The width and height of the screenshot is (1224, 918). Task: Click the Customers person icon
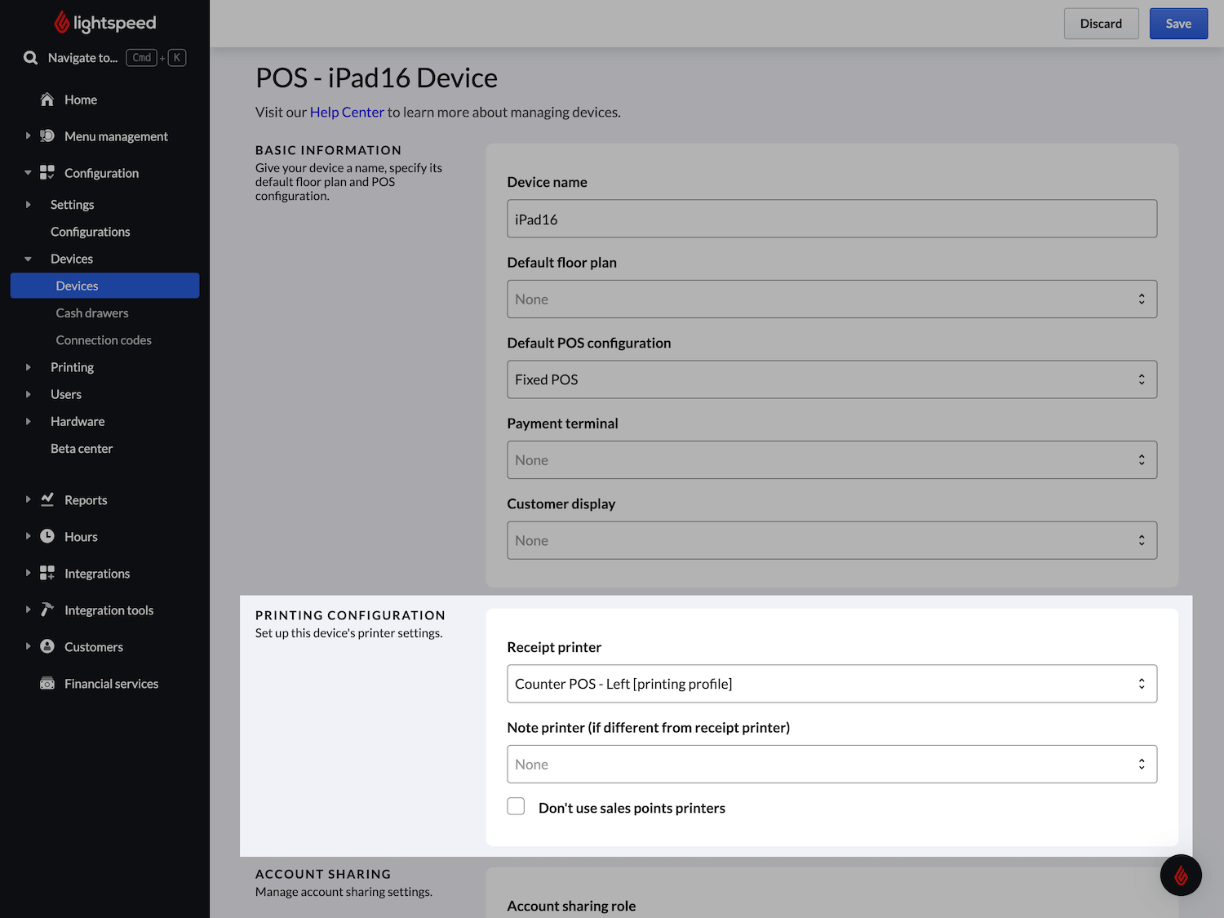point(47,646)
